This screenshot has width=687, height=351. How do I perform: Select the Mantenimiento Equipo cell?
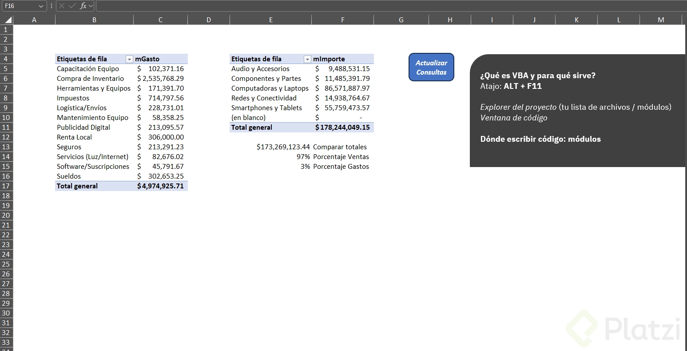click(94, 118)
